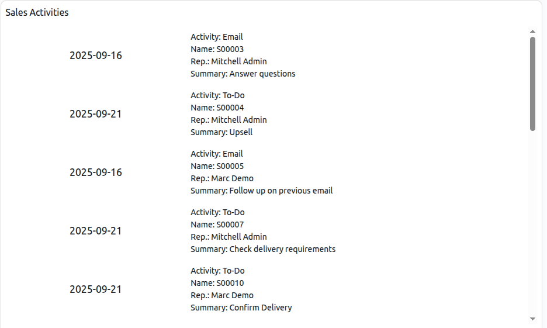Select the 2025-09-21 date beside S00010
The width and height of the screenshot is (547, 328).
click(96, 289)
